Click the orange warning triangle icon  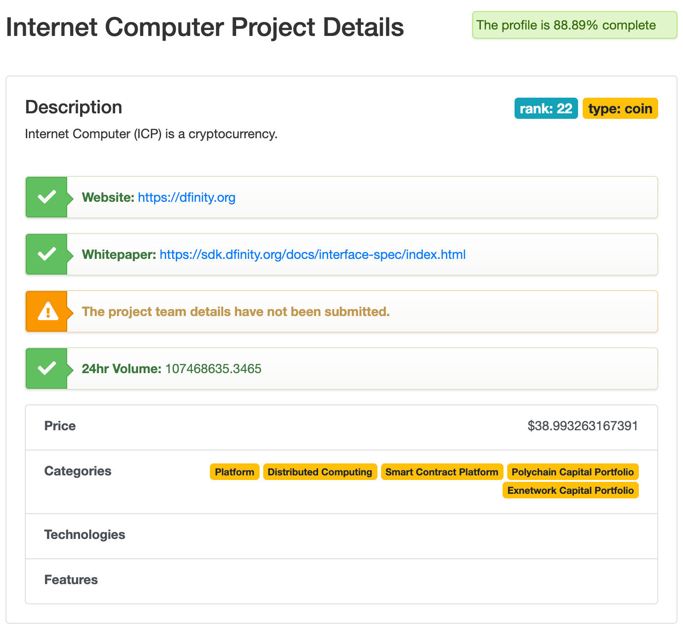pyautogui.click(x=48, y=311)
